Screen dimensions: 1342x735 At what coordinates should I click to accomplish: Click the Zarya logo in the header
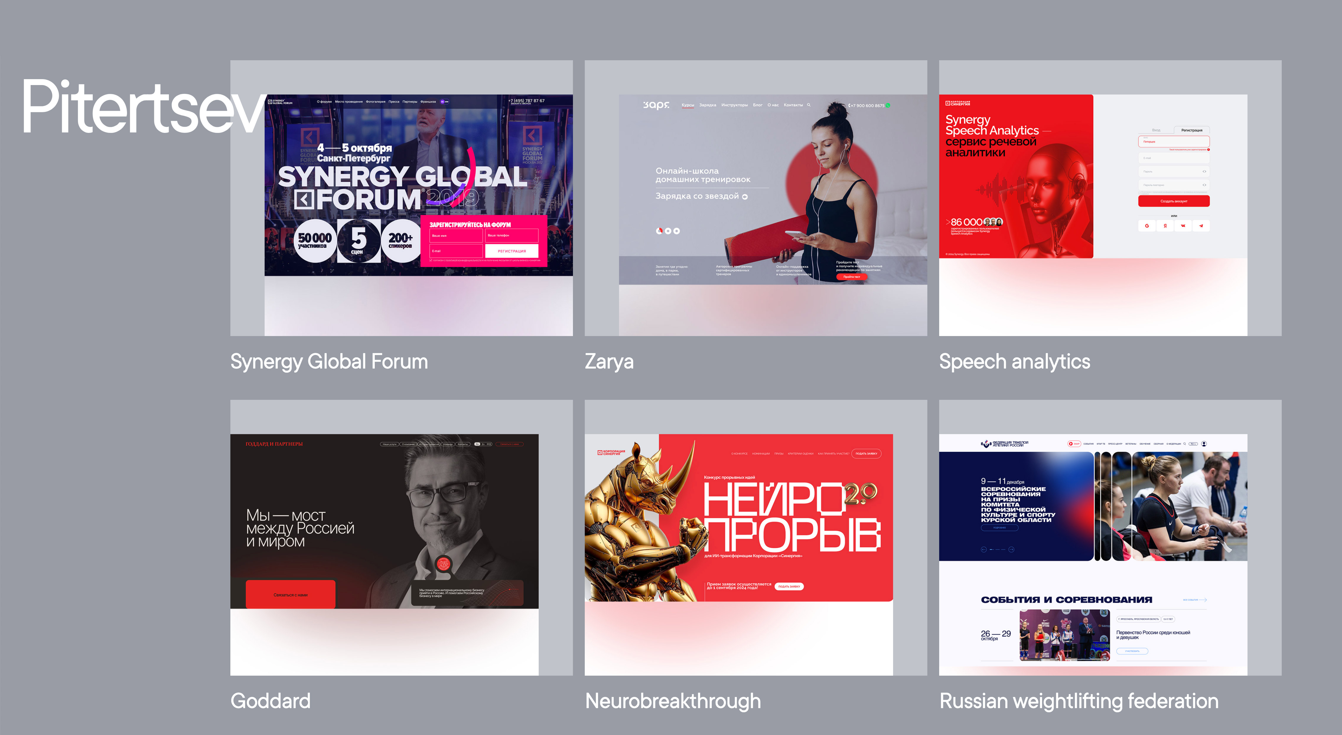657,105
